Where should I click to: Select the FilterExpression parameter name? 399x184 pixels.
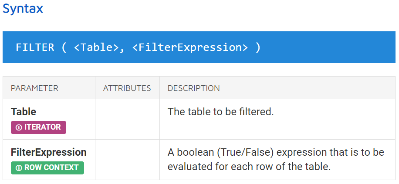(x=49, y=152)
